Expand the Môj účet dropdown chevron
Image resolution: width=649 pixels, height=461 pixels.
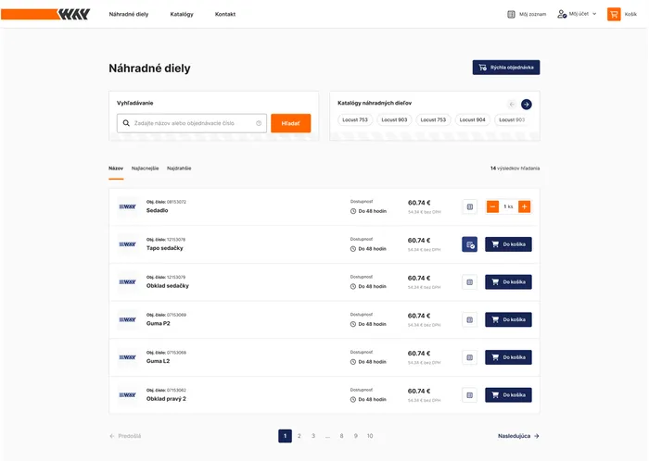coord(594,14)
